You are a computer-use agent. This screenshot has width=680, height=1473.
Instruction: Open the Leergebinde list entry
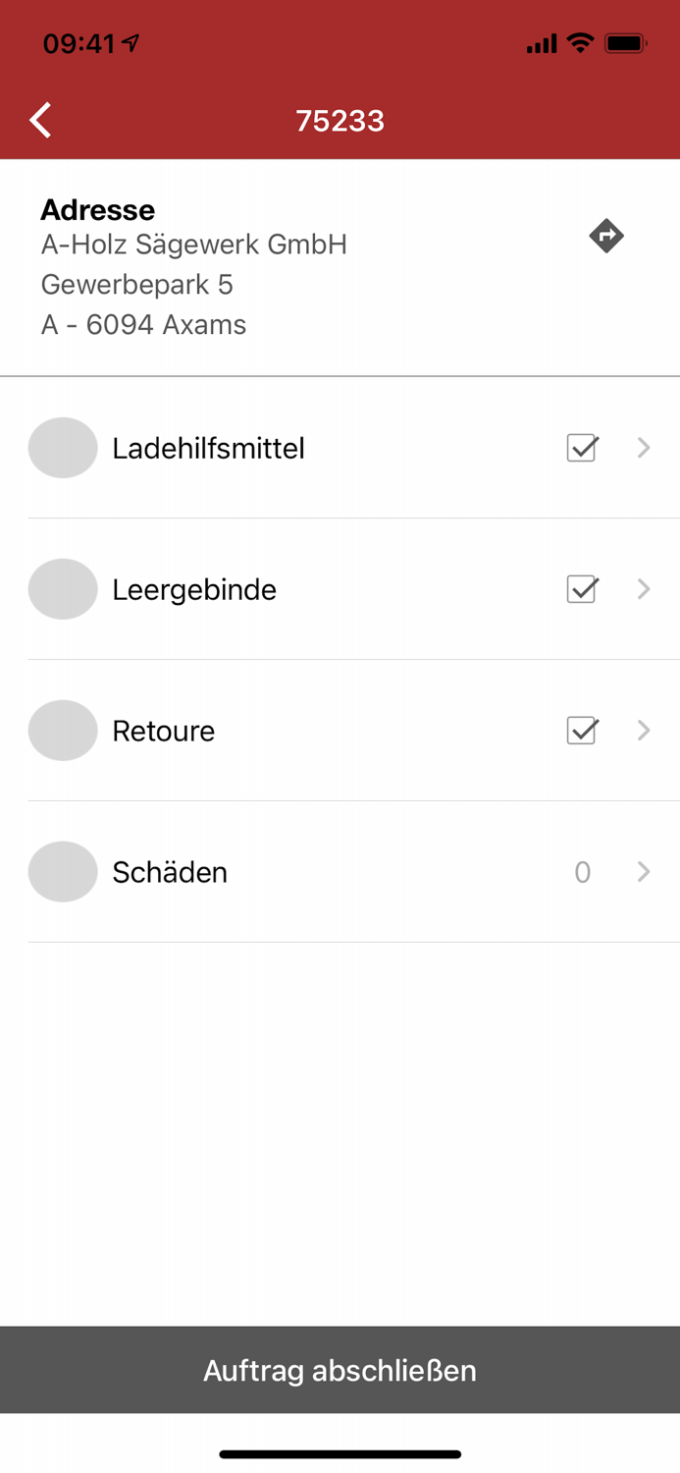(x=194, y=589)
